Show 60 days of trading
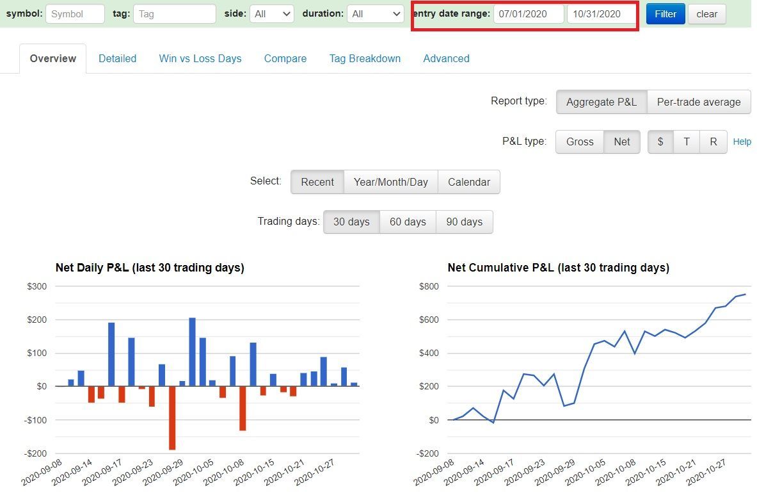Viewport: 757px width, 504px height. (x=408, y=222)
